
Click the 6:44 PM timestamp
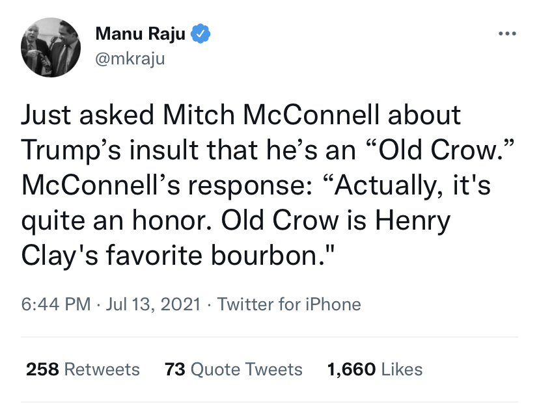pos(56,304)
